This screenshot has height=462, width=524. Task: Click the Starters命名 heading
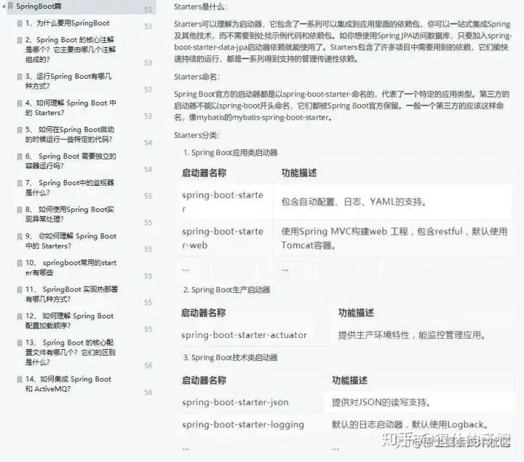click(196, 77)
